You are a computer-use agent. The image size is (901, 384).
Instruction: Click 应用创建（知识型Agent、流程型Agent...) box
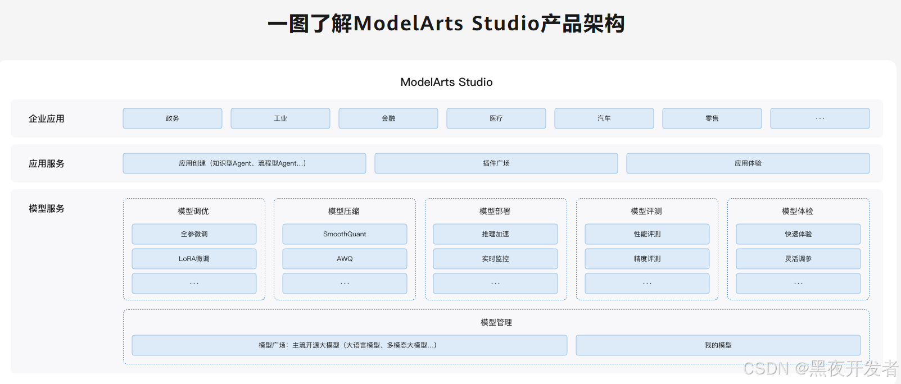[x=245, y=163]
